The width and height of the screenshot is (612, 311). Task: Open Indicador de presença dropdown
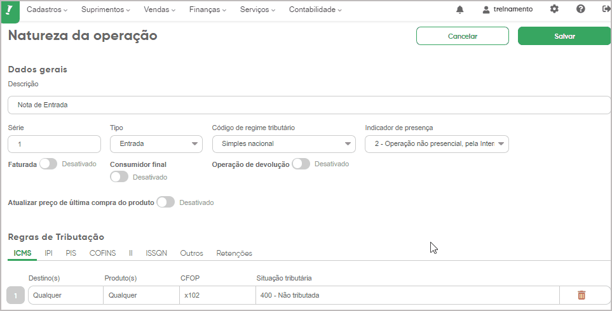pyautogui.click(x=437, y=144)
